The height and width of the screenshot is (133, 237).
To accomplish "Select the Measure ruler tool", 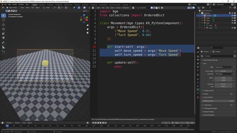I will tap(3, 47).
